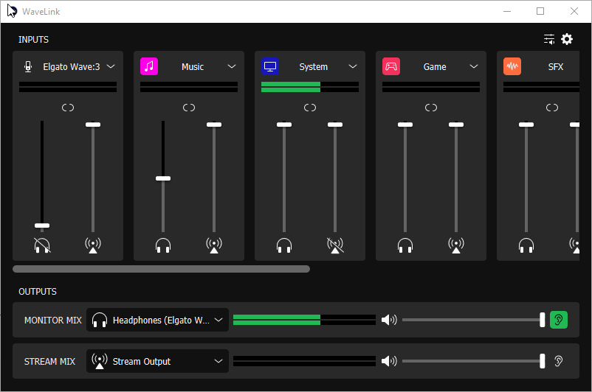592x392 pixels.
Task: Open the mixer settings sliders icon
Action: (x=549, y=39)
